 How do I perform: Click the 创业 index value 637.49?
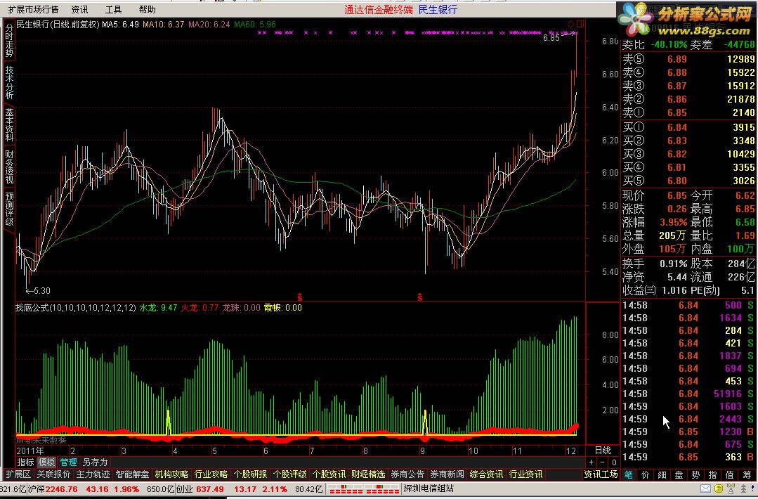[210, 489]
